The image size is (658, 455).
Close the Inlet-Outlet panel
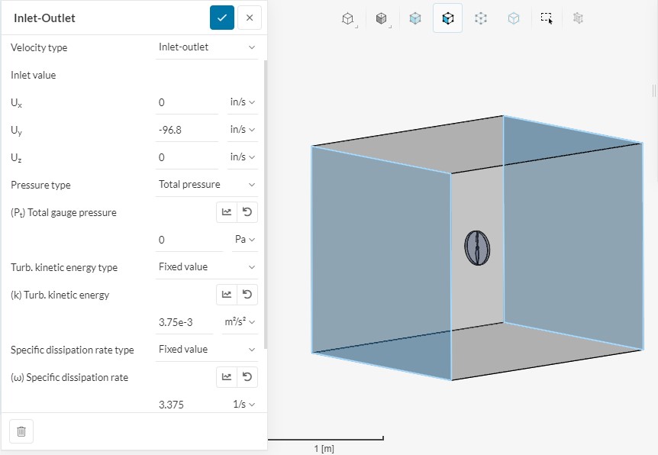click(x=250, y=18)
